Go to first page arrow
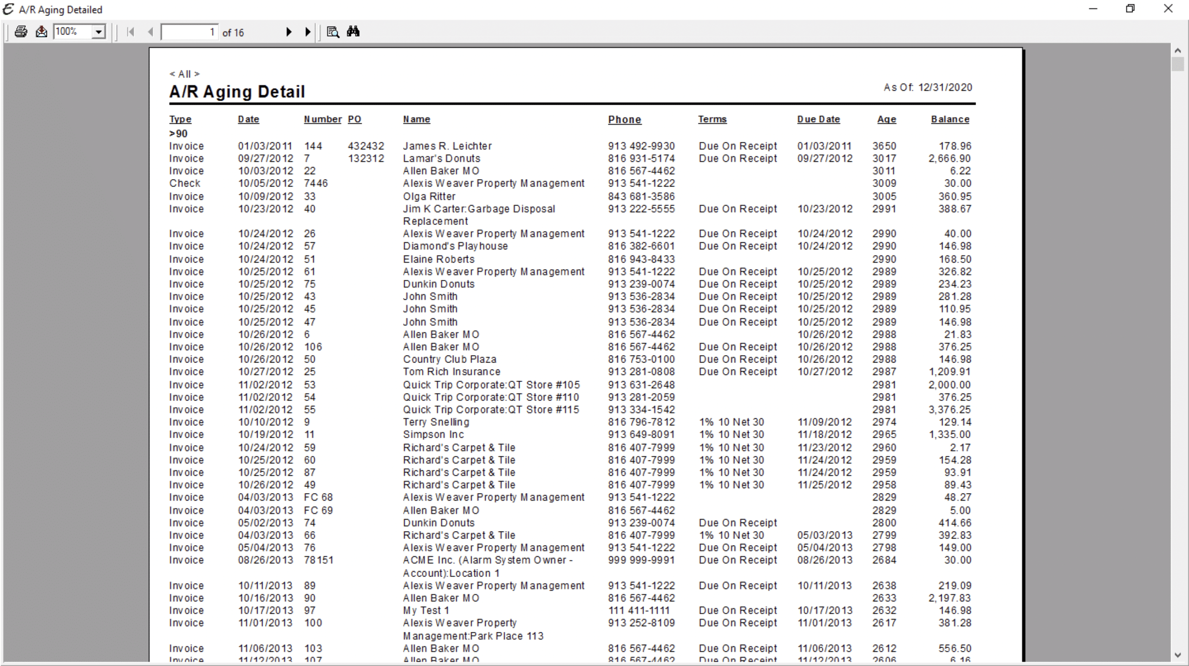Viewport: 1189px width, 666px height. (x=131, y=32)
